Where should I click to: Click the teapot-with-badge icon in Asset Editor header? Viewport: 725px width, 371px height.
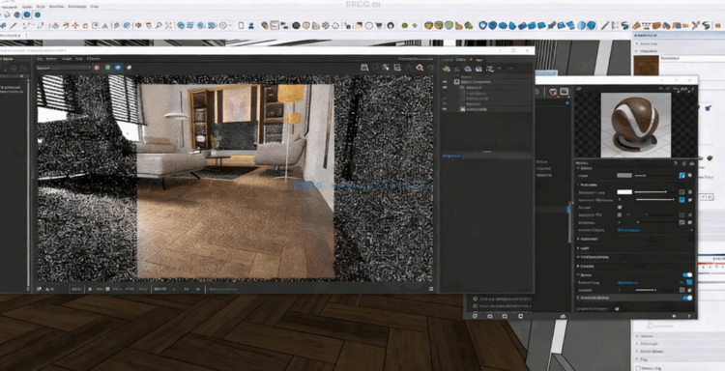tap(553, 92)
